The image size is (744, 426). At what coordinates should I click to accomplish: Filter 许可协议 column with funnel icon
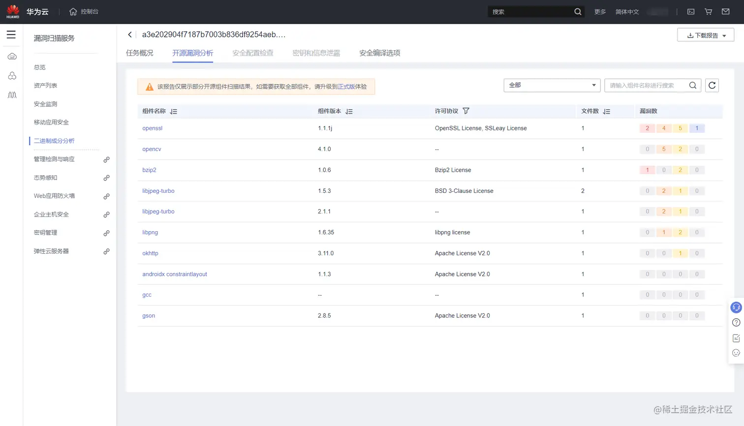tap(465, 111)
